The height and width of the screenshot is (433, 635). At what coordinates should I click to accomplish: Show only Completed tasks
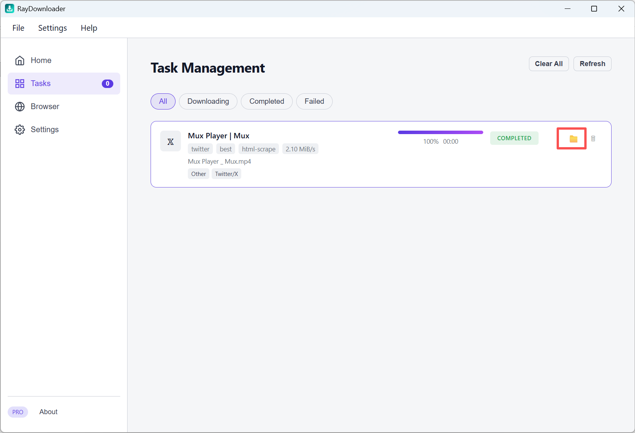[x=267, y=101]
